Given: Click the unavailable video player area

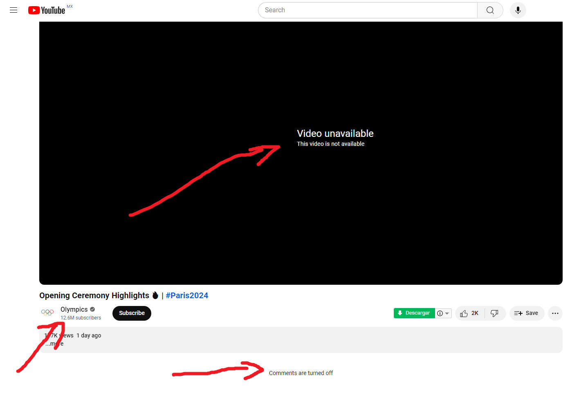Looking at the screenshot, I should coord(301,153).
